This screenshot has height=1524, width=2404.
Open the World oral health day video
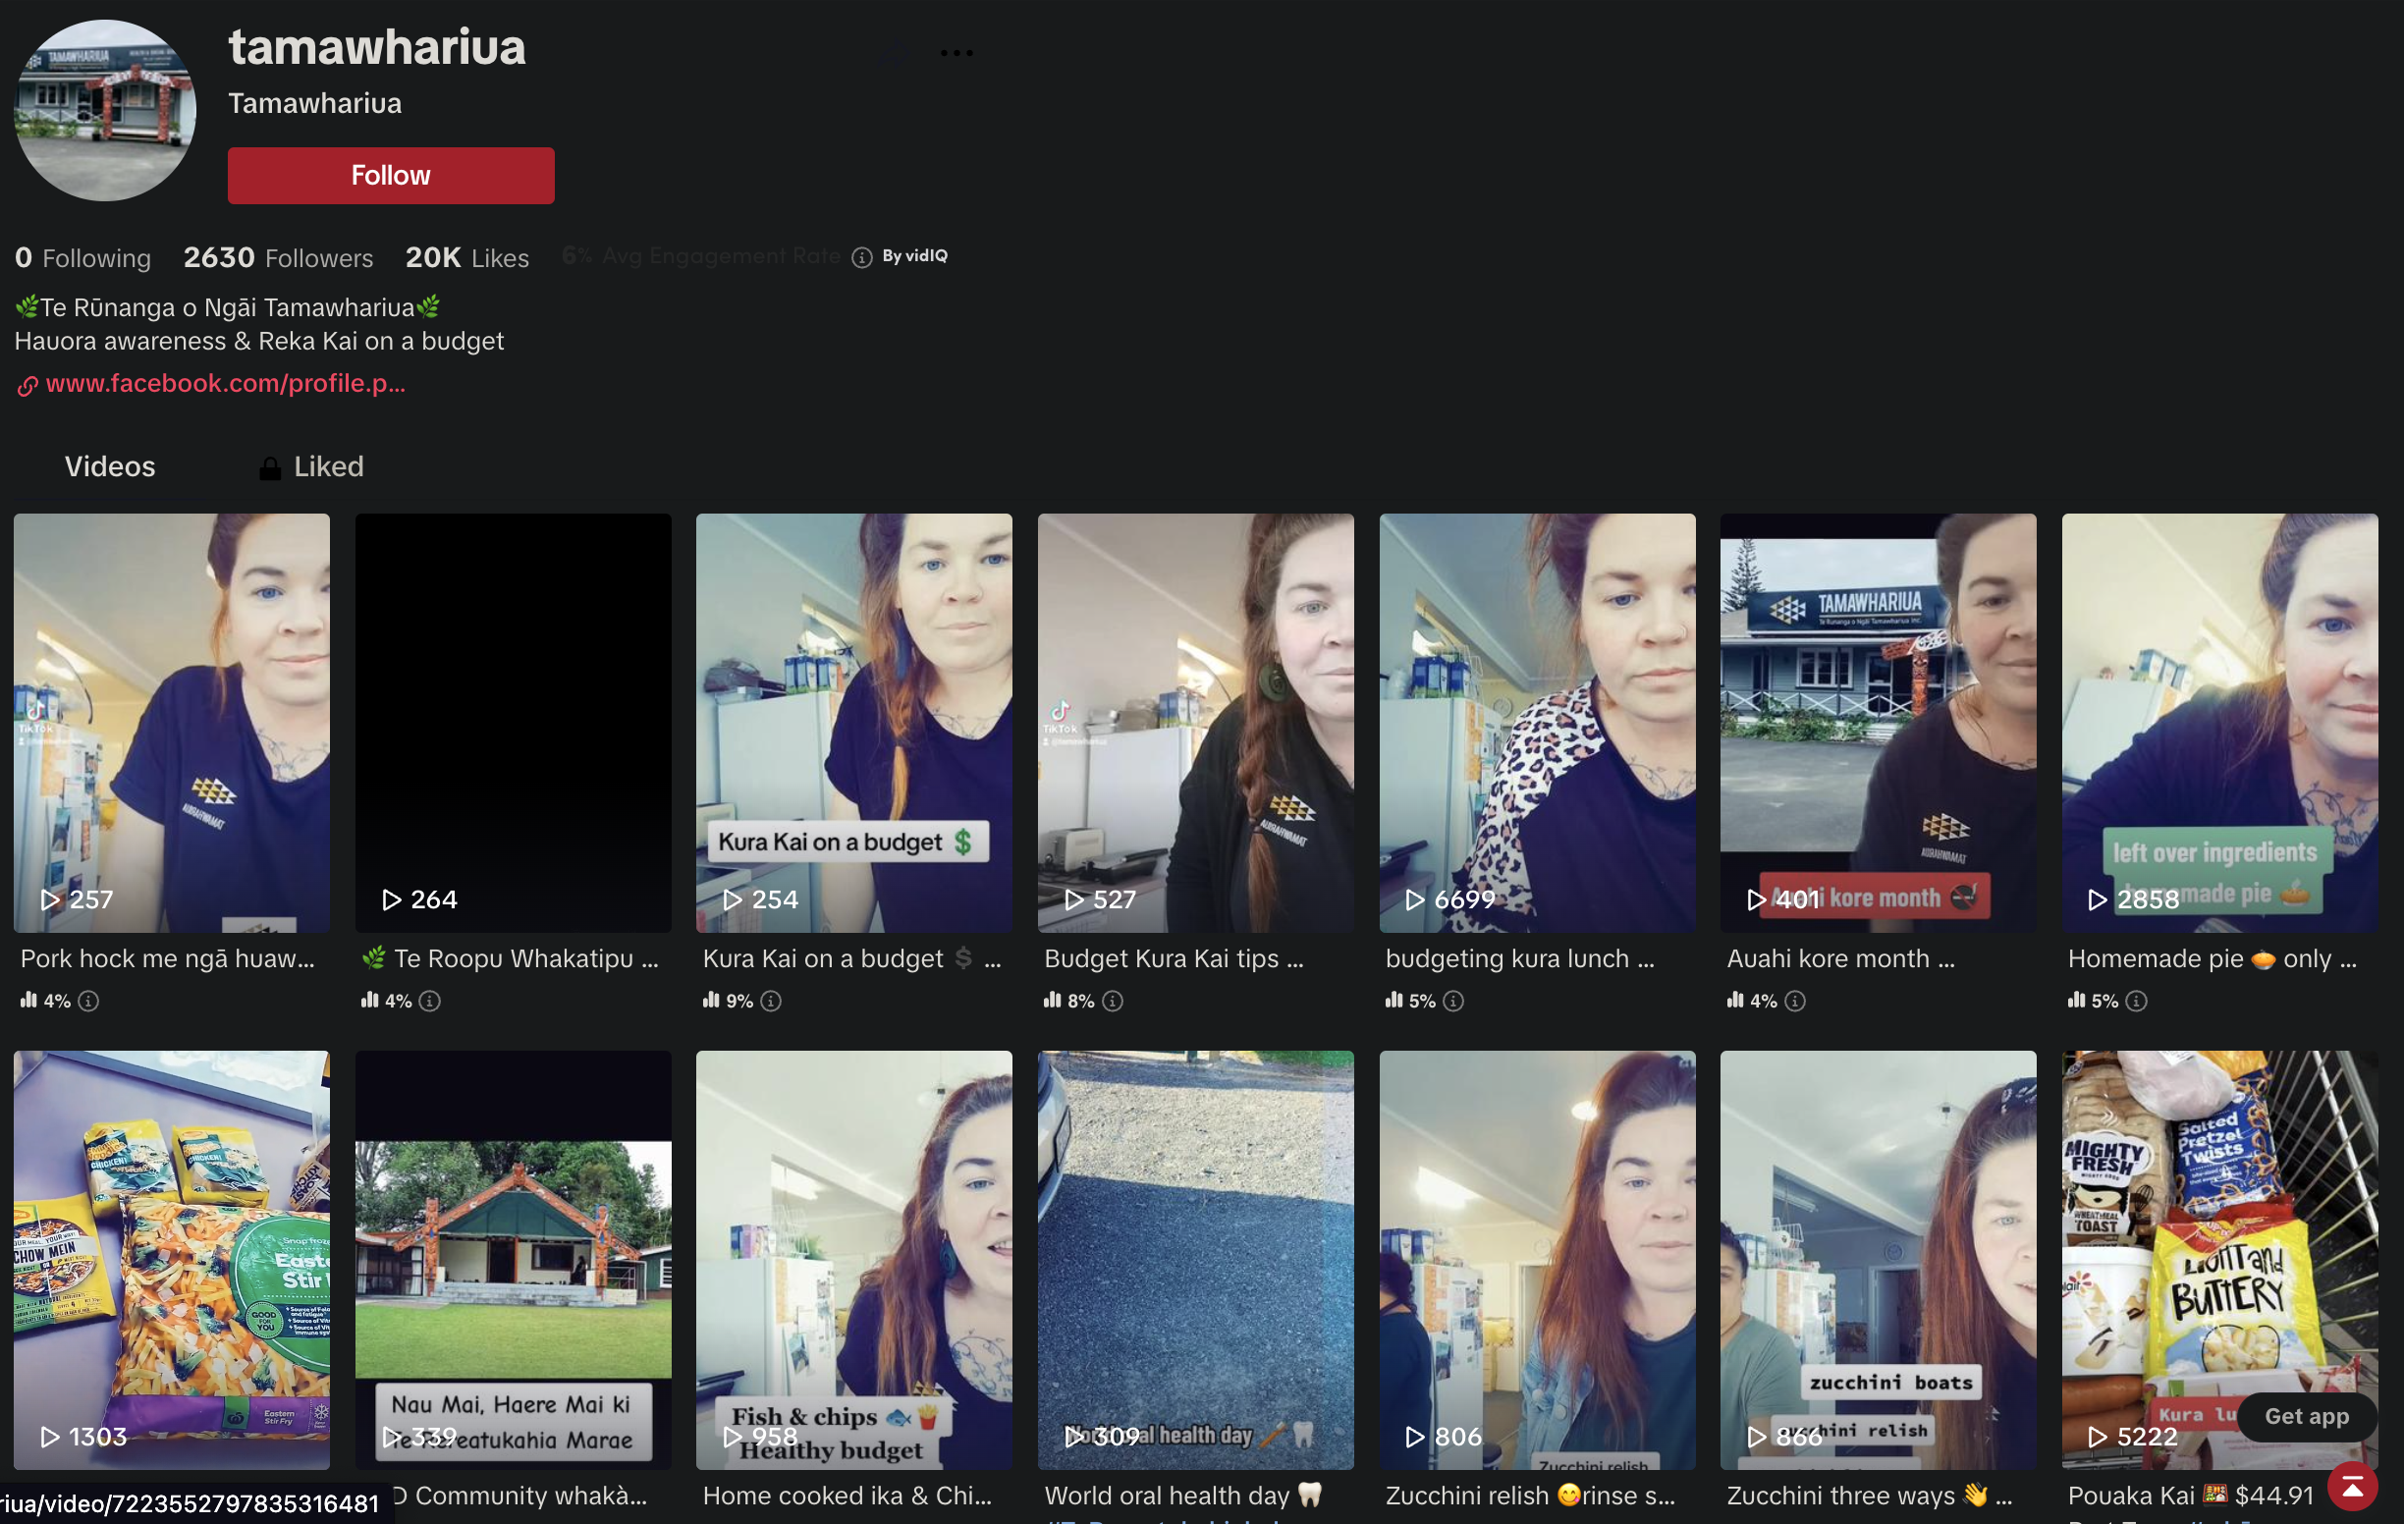point(1195,1258)
